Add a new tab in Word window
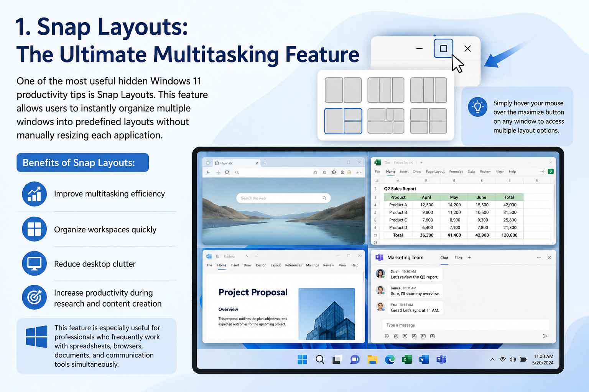589x392 pixels. 256,256
